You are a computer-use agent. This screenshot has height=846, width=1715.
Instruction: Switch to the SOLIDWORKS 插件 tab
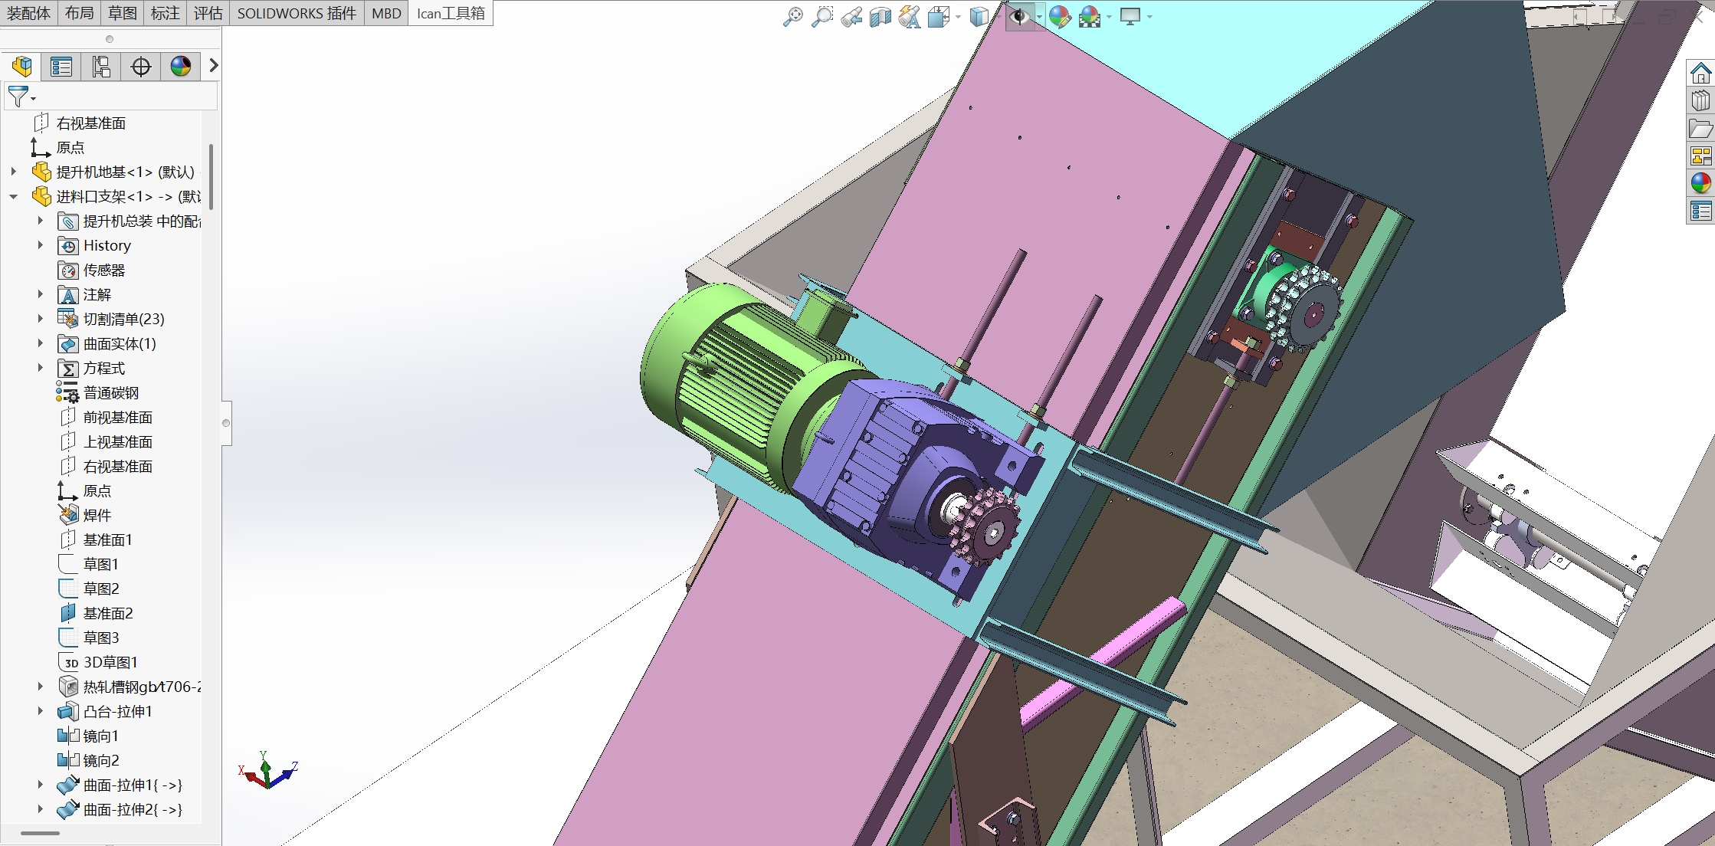coord(297,13)
